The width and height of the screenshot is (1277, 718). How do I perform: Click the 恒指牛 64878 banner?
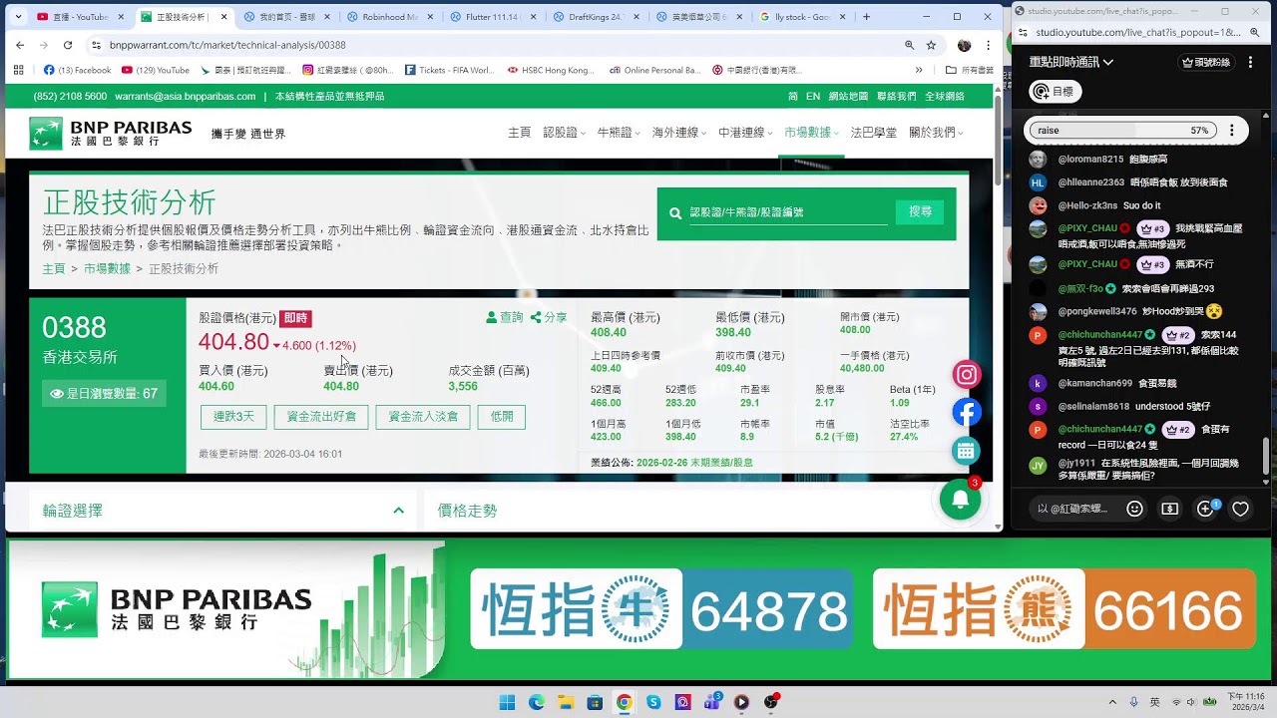(x=661, y=609)
